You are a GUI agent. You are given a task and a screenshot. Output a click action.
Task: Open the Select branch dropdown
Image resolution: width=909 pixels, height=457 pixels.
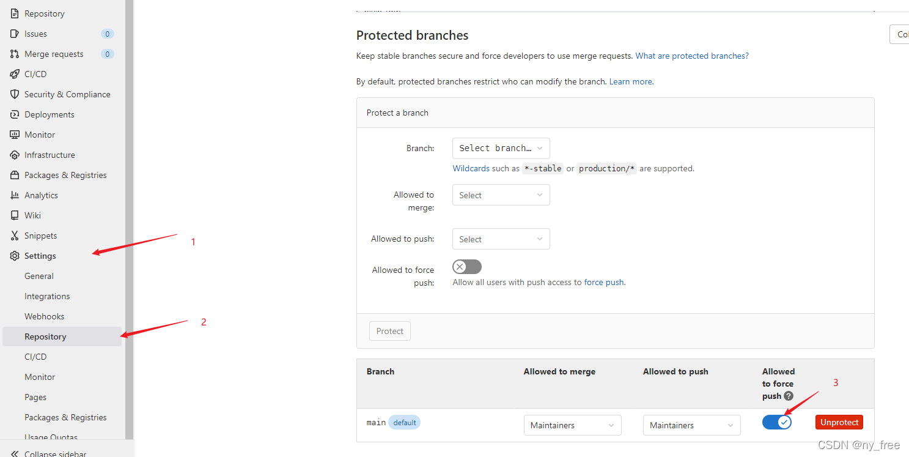501,148
